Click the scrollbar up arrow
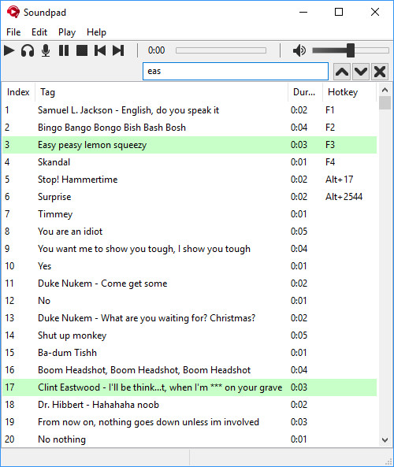This screenshot has width=394, height=467. [x=385, y=90]
